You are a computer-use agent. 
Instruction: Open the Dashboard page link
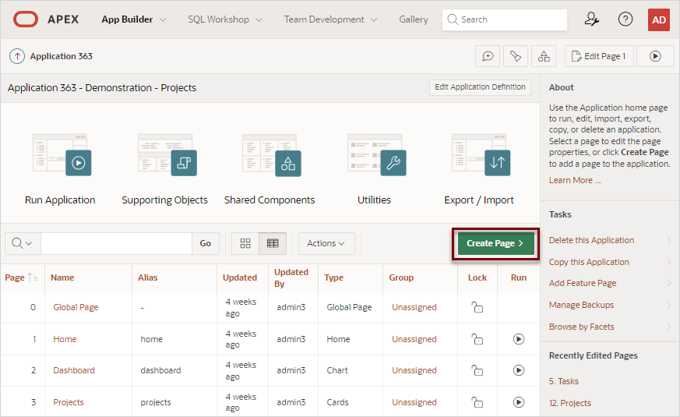74,370
